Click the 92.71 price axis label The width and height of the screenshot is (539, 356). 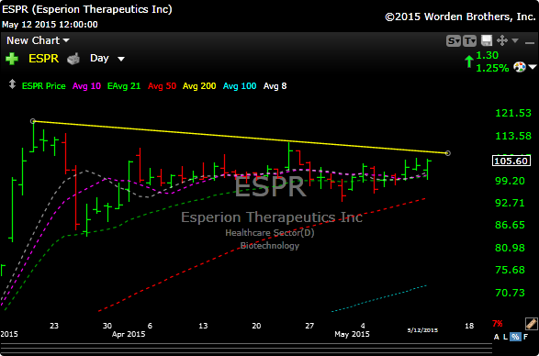coord(511,203)
